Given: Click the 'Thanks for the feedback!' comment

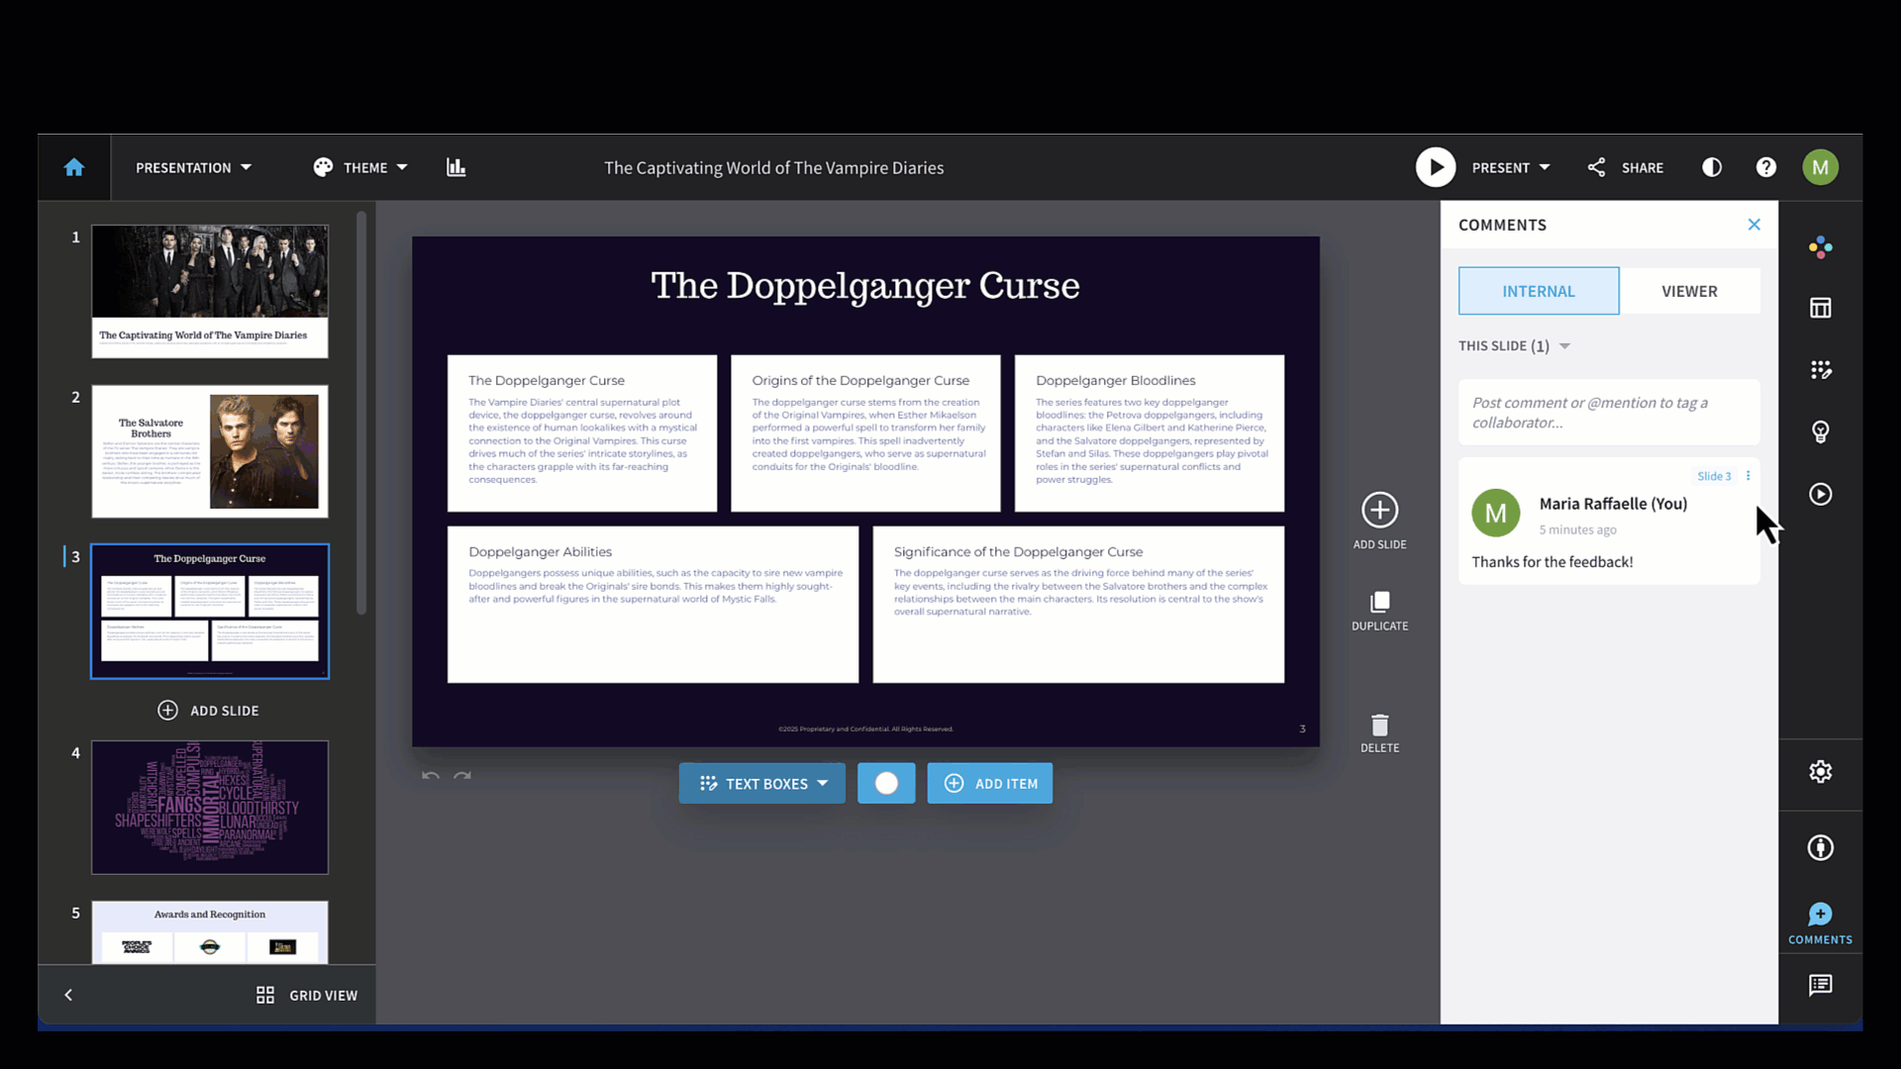Looking at the screenshot, I should tap(1552, 562).
